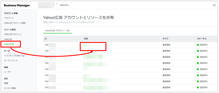Open アカウント in the sidebar
219x93 pixels.
9,18
